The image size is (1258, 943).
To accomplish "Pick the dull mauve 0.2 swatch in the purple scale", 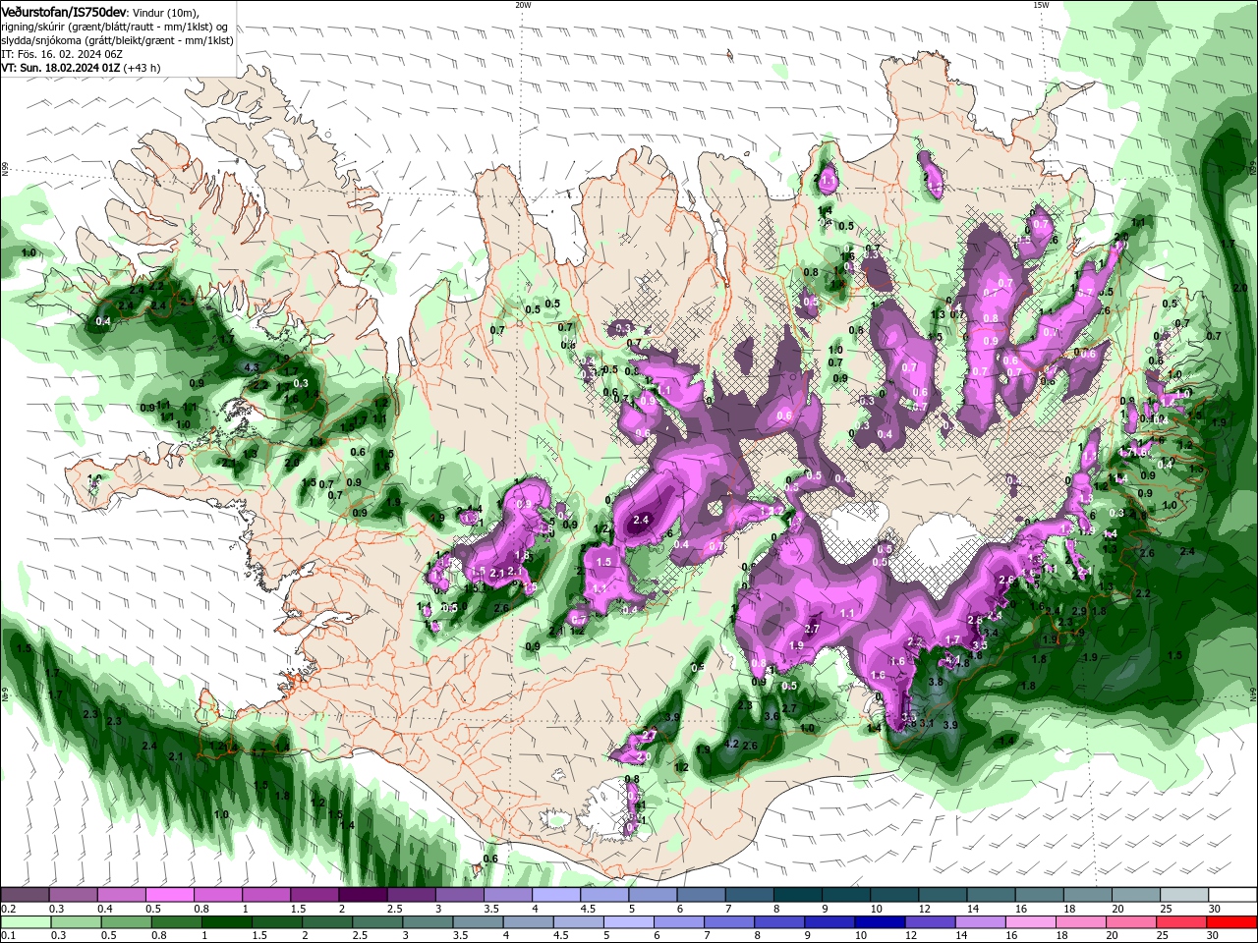I will 25,895.
